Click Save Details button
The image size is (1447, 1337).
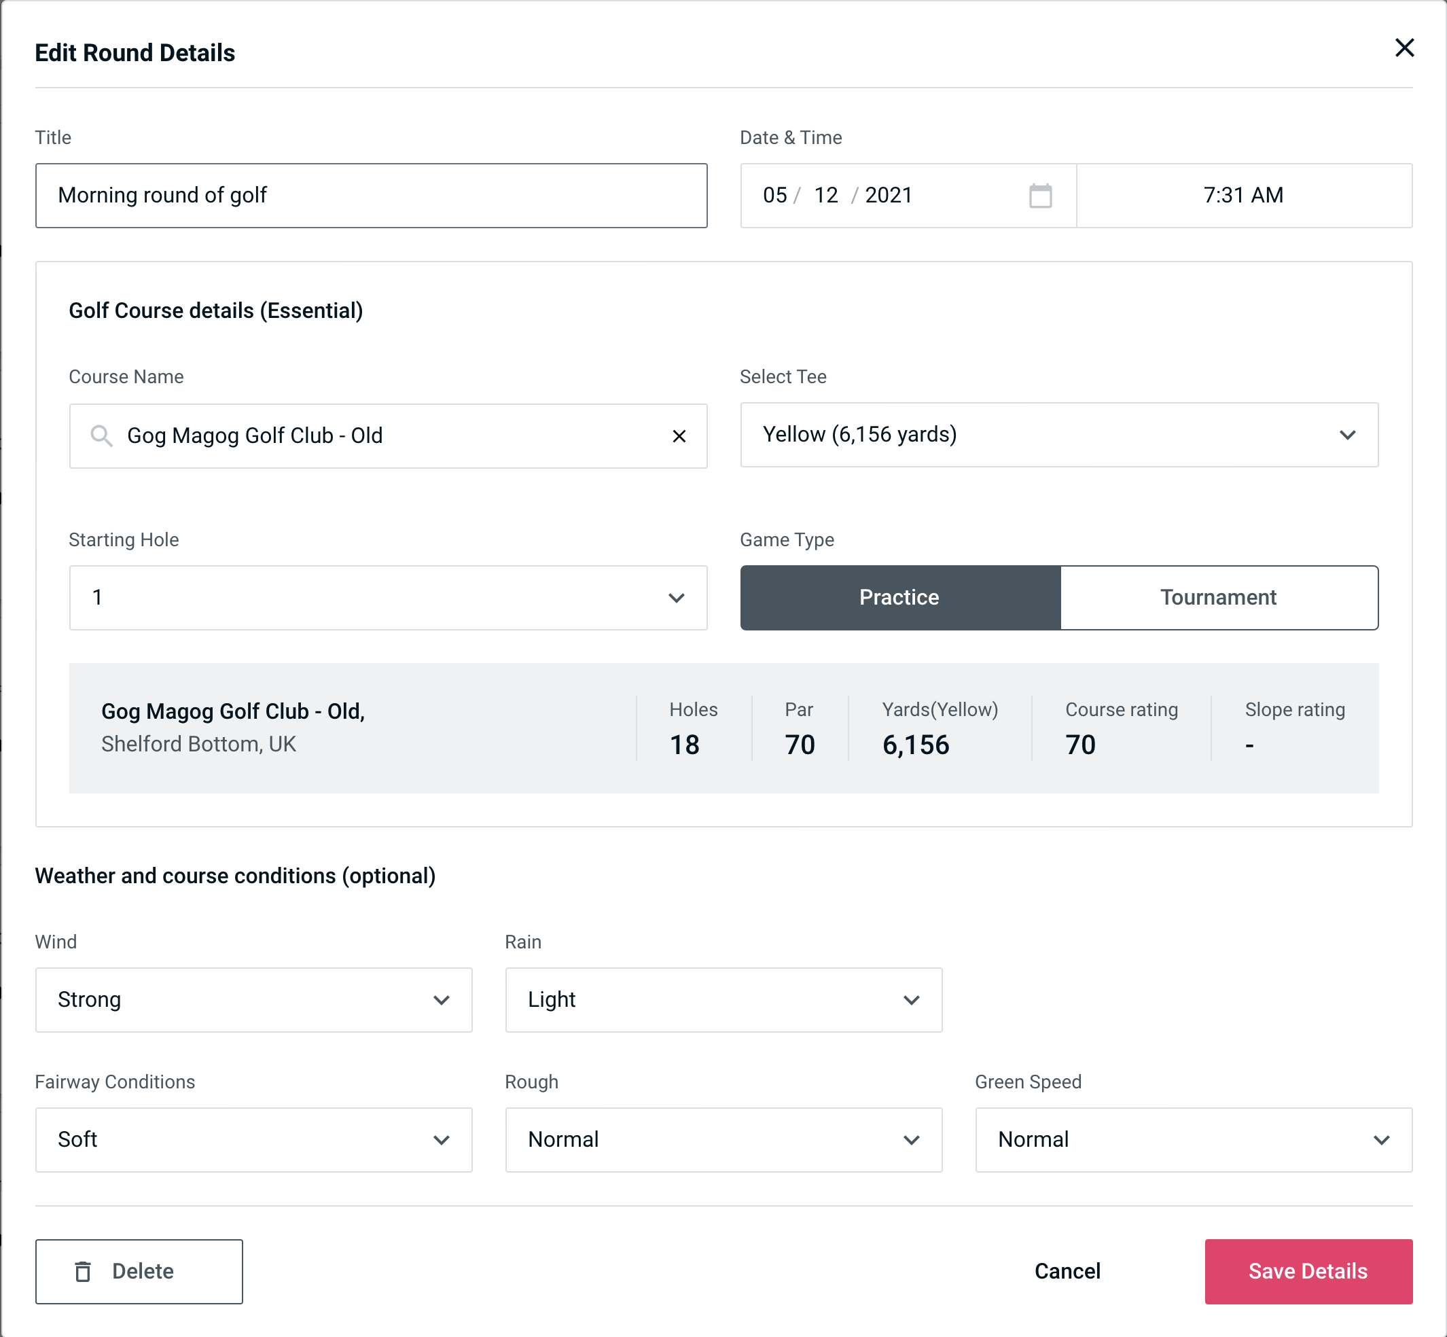[x=1307, y=1270]
